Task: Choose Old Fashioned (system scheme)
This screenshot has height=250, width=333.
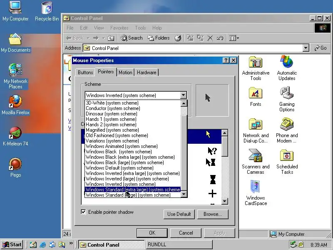Action: pos(133,135)
